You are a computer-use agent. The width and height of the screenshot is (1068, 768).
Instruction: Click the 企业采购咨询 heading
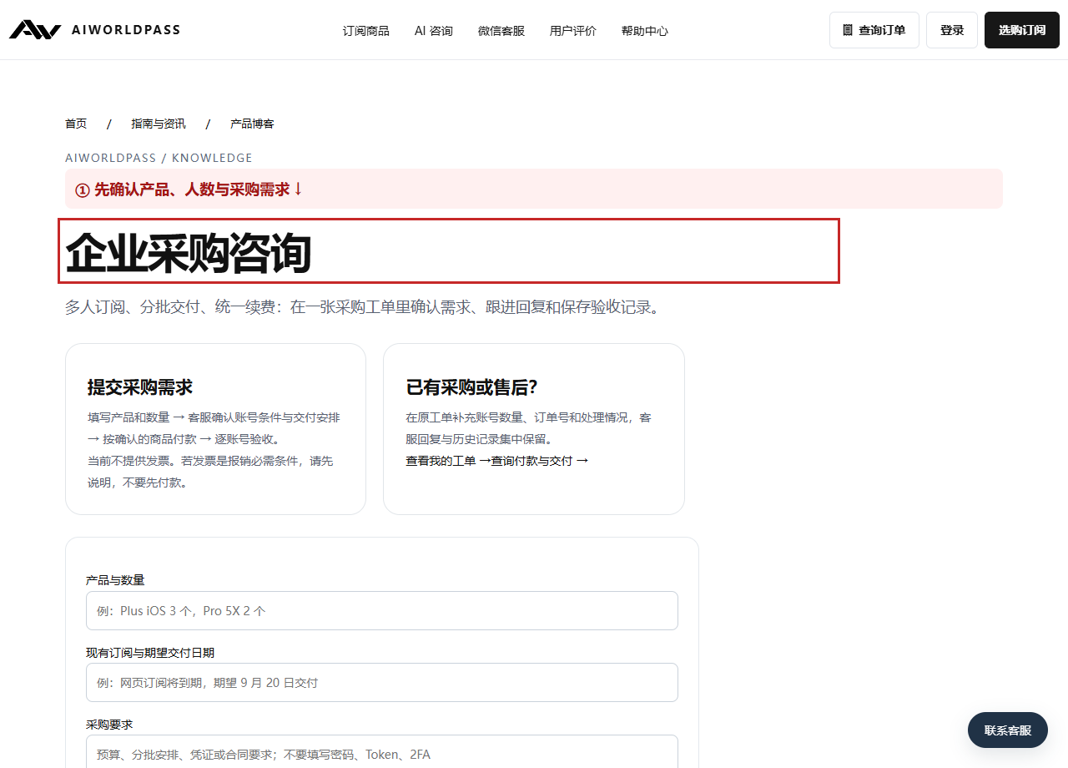coord(189,252)
